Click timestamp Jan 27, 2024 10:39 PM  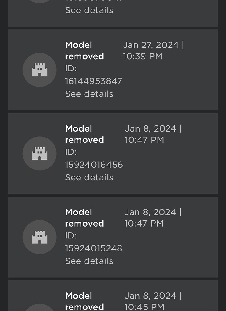coord(153,51)
